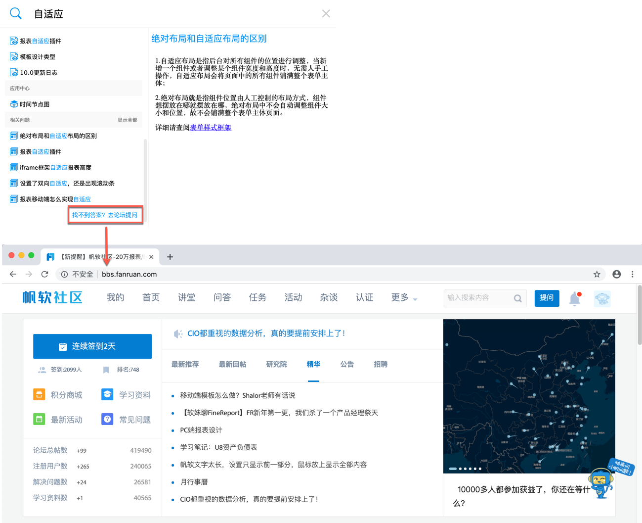642x523 pixels.
Task: Close the search panel with the X
Action: [326, 13]
